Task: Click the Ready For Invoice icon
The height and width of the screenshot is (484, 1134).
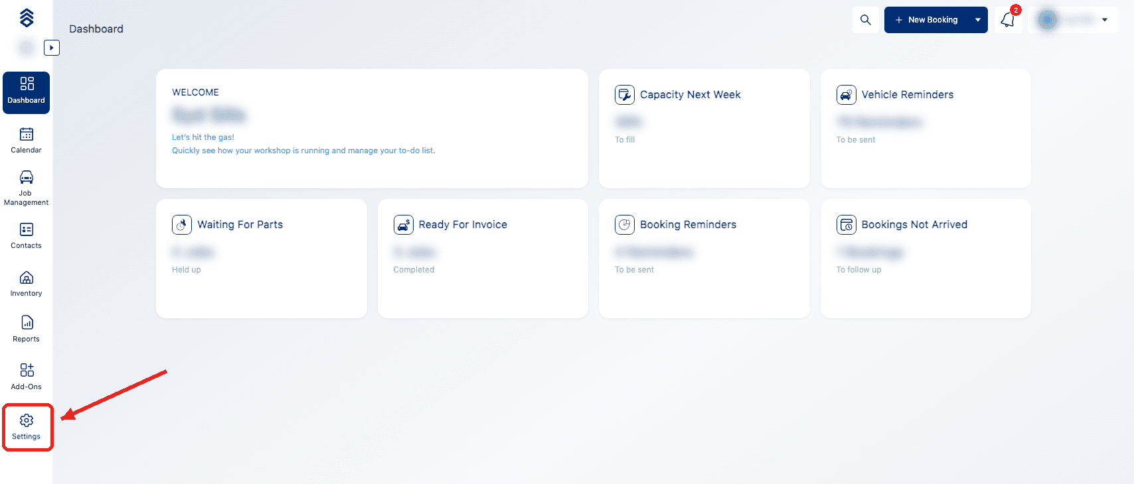Action: pyautogui.click(x=404, y=225)
